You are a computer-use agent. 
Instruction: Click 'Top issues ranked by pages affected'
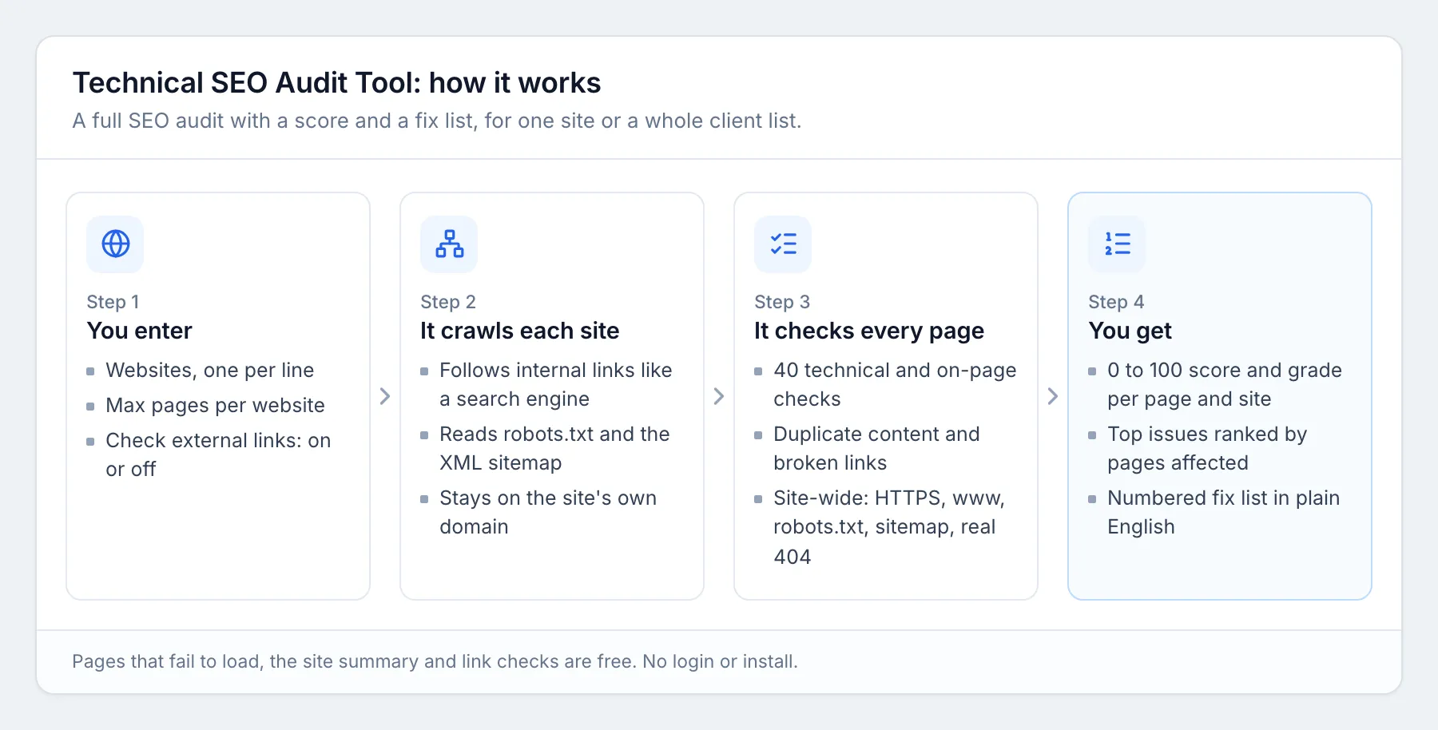click(1207, 448)
